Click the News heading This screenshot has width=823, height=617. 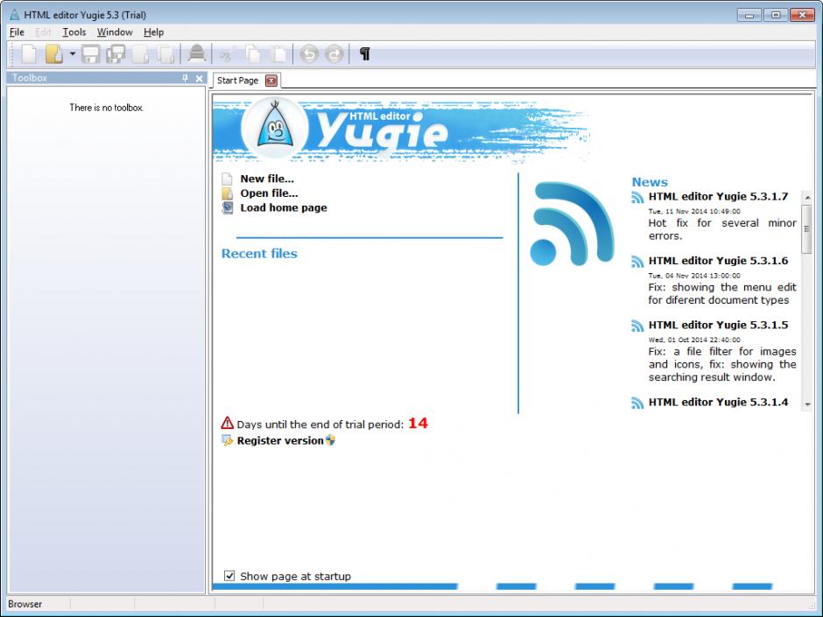click(650, 182)
